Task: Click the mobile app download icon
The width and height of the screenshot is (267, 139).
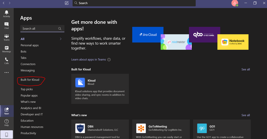Action: pyautogui.click(x=6, y=134)
